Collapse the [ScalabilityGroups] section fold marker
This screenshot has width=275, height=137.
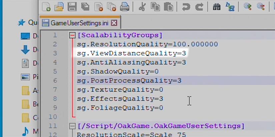coord(72,35)
